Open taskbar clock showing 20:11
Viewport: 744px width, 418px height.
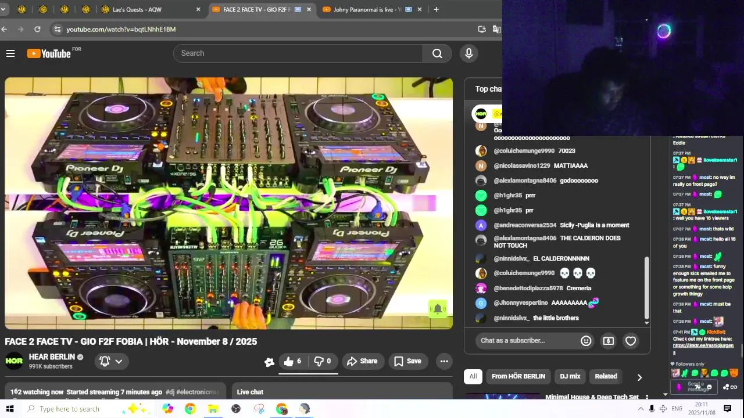[x=702, y=409]
